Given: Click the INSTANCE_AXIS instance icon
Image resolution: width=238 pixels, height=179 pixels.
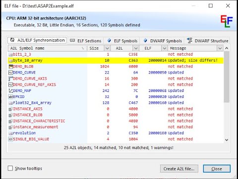Looking at the screenshot, I should point(11,109).
